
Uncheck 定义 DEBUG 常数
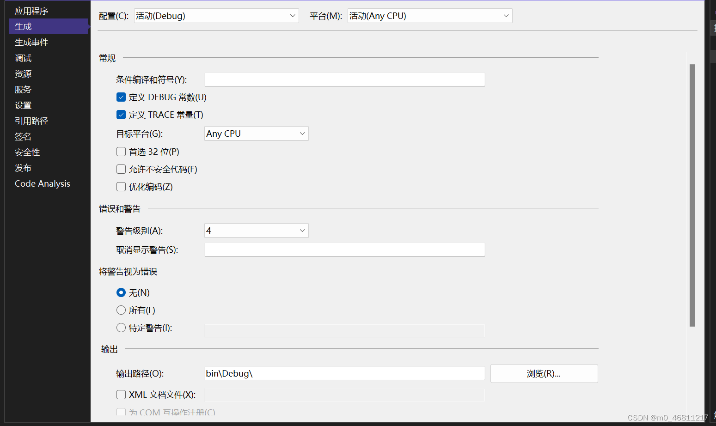click(121, 97)
